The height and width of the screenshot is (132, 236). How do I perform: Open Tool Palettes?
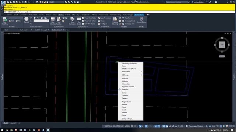click(x=59, y=21)
